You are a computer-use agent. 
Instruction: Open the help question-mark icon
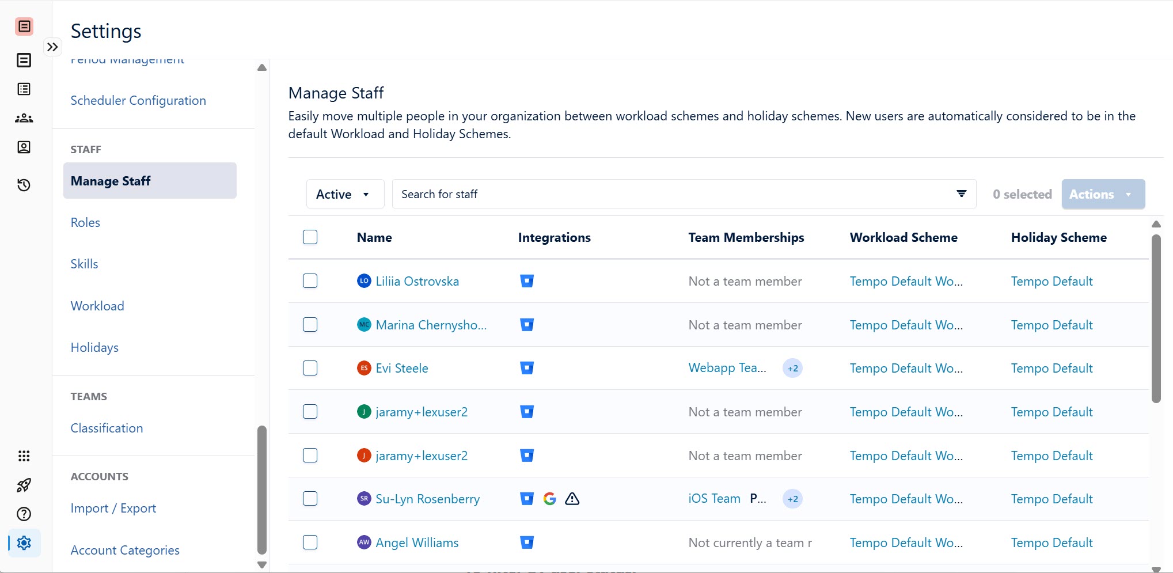pos(24,514)
